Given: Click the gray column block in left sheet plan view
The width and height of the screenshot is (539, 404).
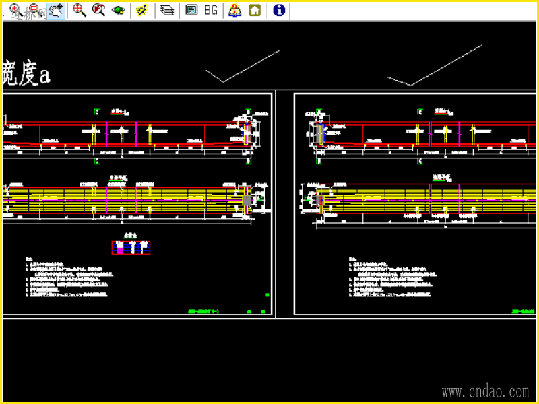Looking at the screenshot, I should 247,200.
